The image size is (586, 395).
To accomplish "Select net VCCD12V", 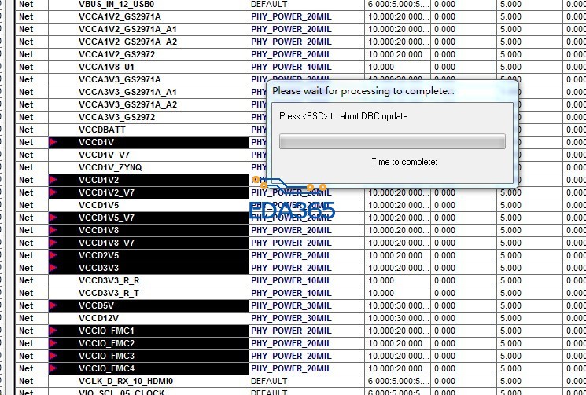I will (x=98, y=318).
